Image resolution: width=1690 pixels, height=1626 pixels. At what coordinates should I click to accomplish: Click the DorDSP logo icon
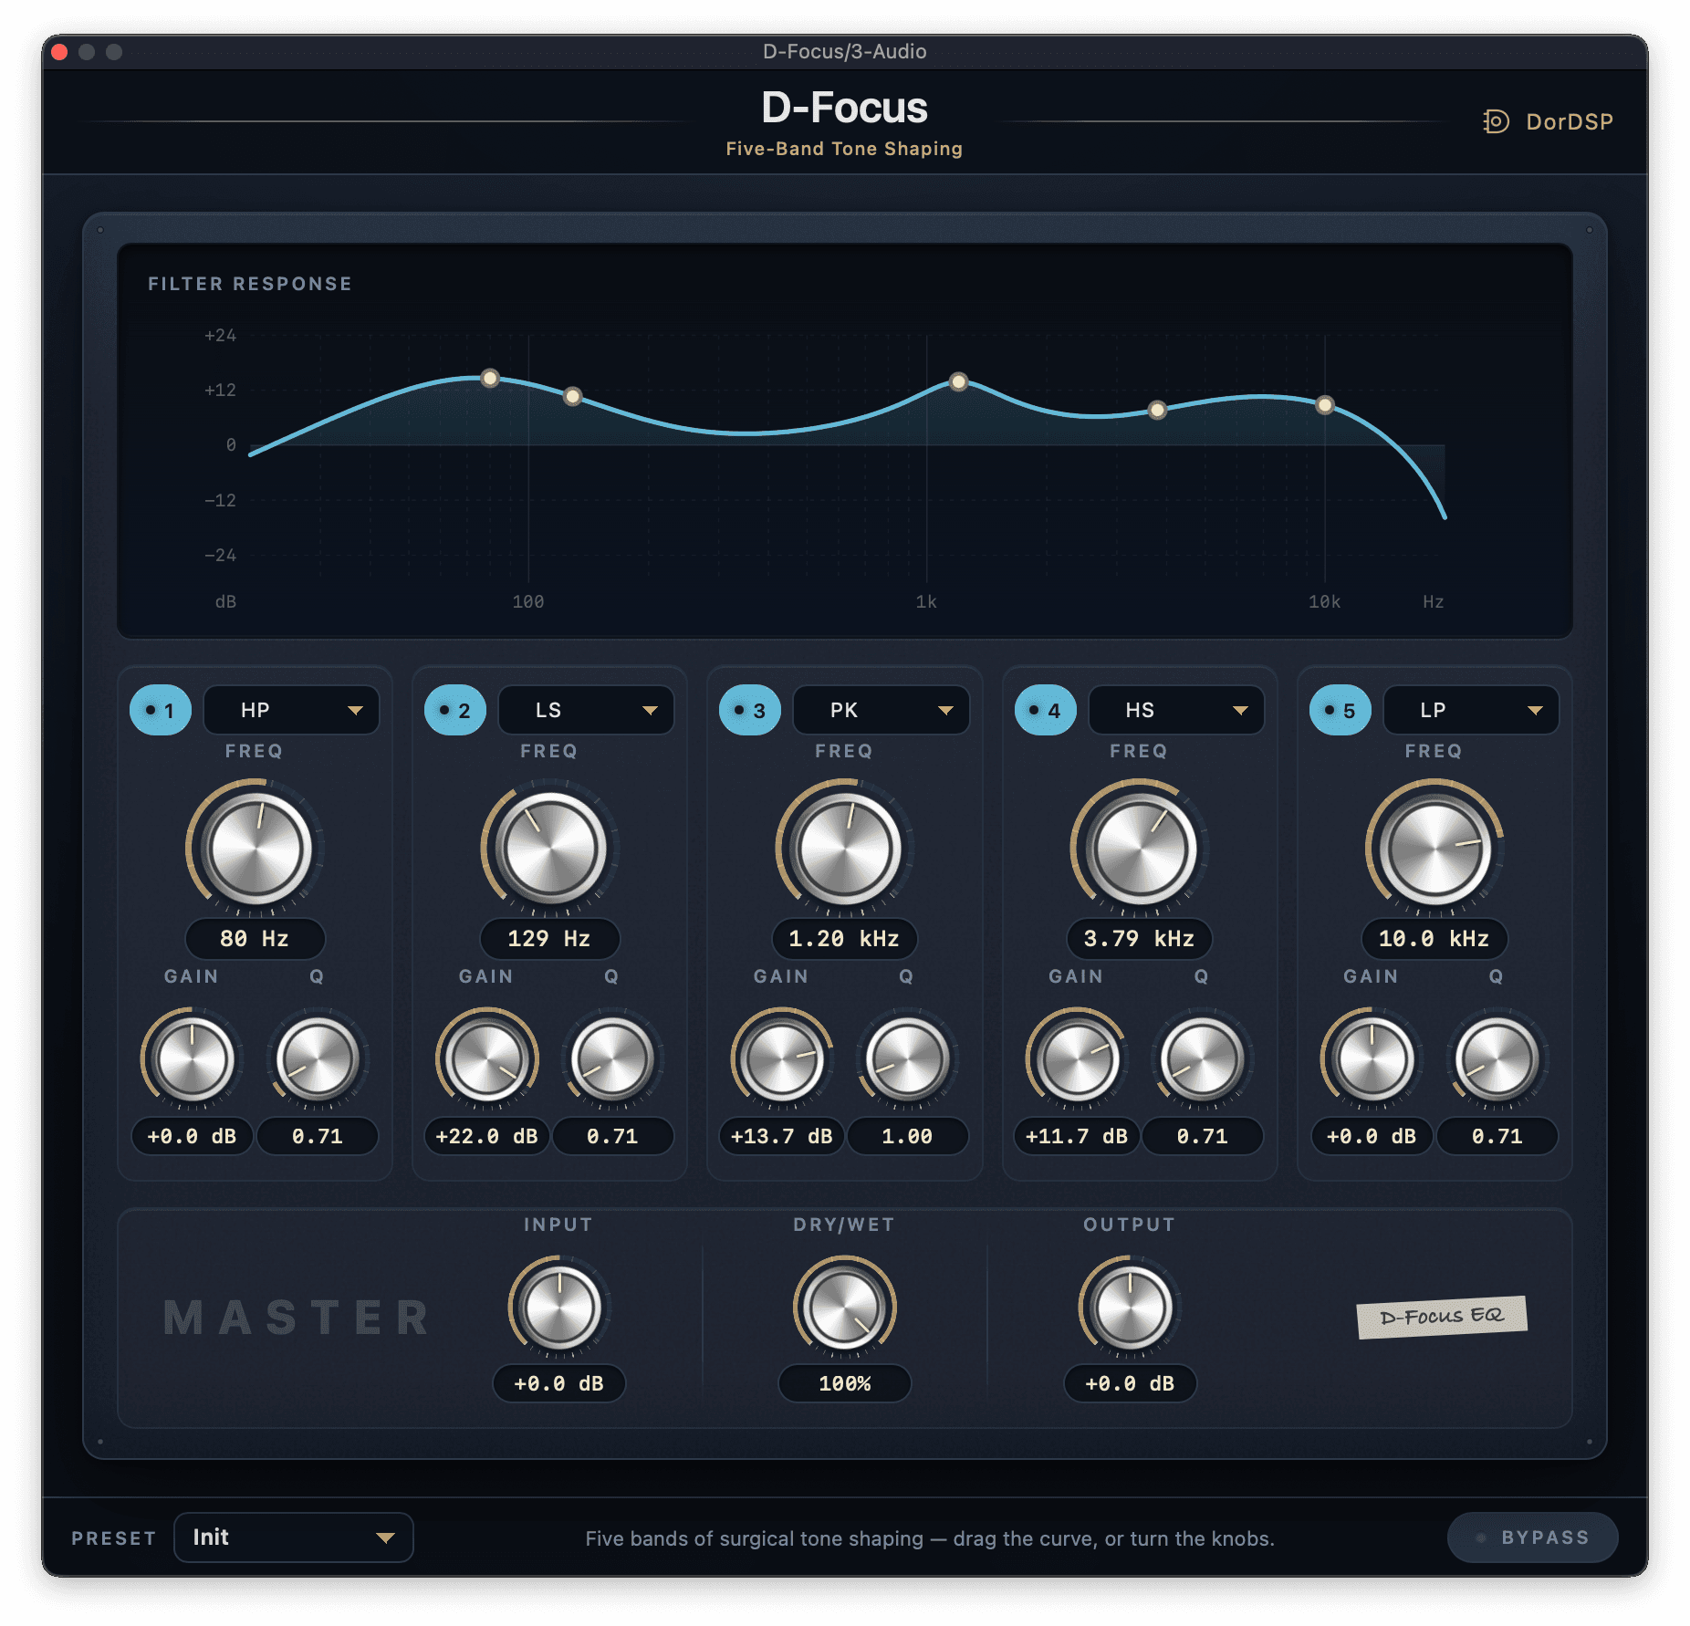(x=1496, y=121)
